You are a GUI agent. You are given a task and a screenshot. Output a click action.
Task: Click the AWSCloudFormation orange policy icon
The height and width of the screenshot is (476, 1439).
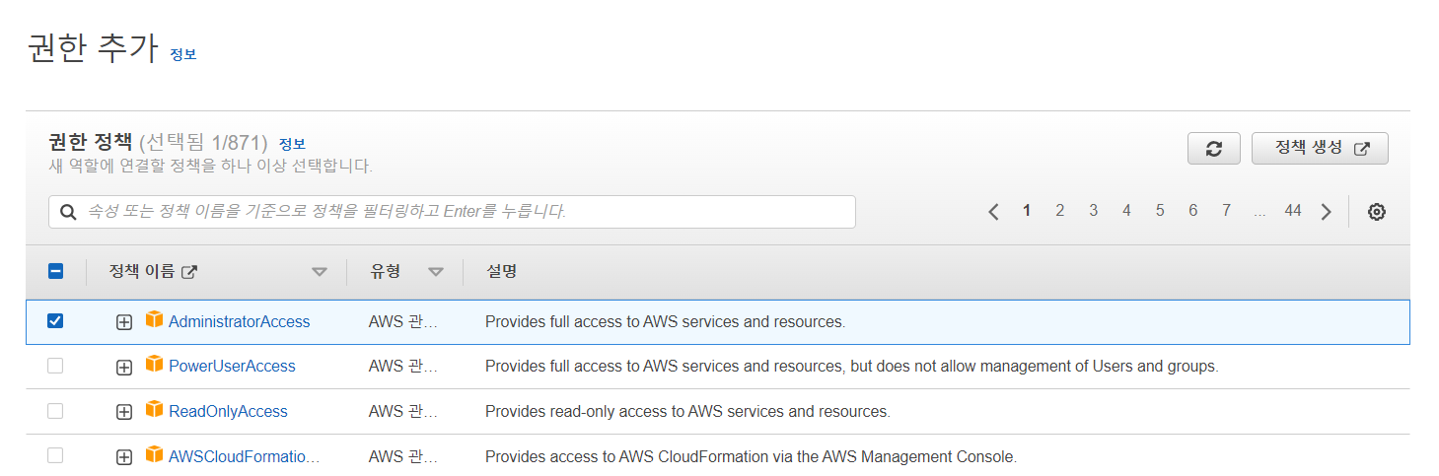coord(153,454)
